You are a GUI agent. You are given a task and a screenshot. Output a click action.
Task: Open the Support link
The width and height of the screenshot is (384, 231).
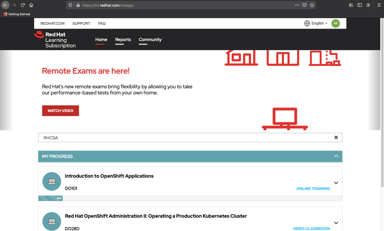[81, 23]
